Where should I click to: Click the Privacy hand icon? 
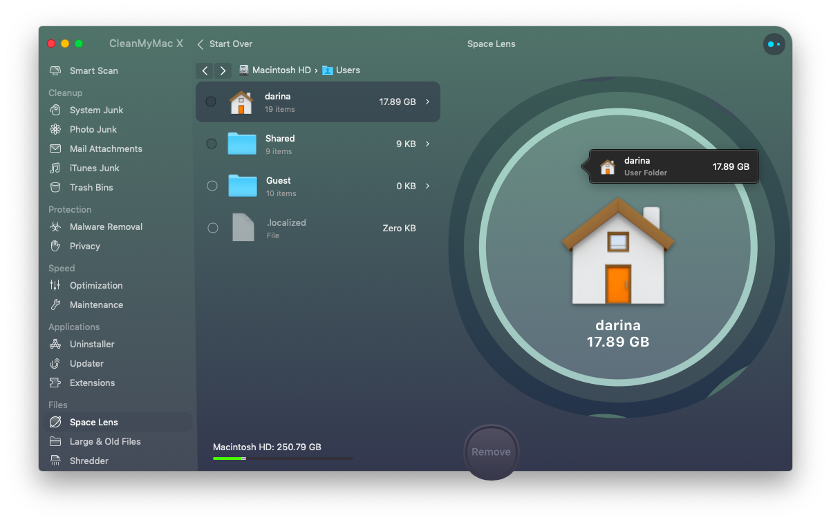55,246
